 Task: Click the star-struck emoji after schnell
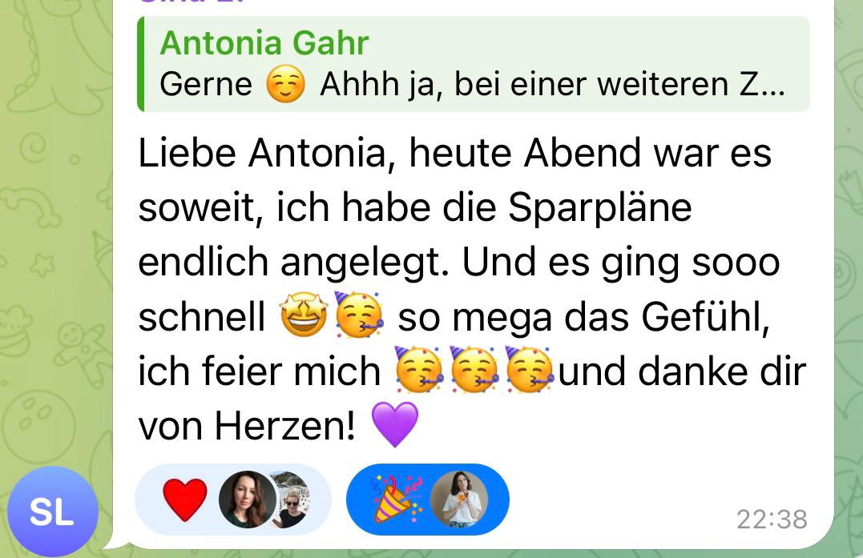pos(304,315)
